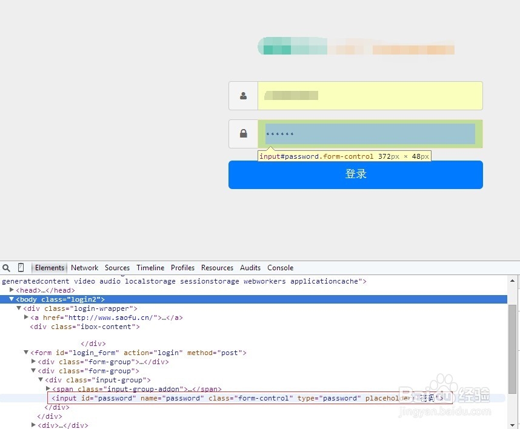The width and height of the screenshot is (520, 429).
Task: Expand the first collapsed form-group div
Action: (33, 361)
